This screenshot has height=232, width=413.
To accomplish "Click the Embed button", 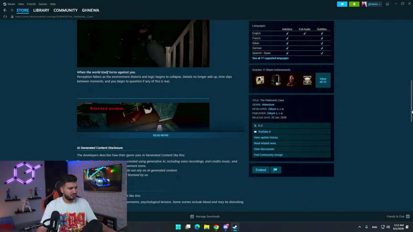I will pos(261,170).
